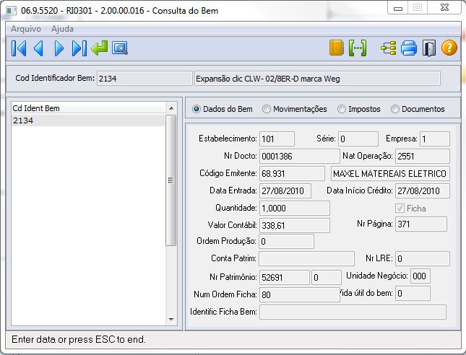
Task: Click the window title bar app icon
Action: click(12, 11)
